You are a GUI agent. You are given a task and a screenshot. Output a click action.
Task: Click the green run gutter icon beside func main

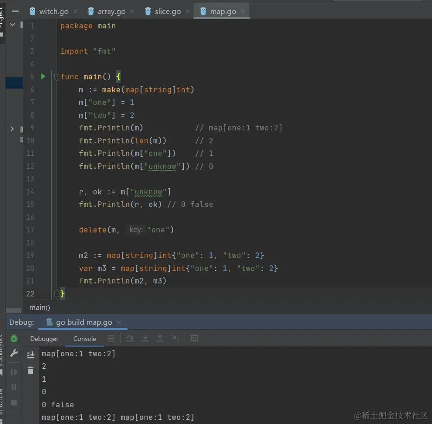[43, 77]
